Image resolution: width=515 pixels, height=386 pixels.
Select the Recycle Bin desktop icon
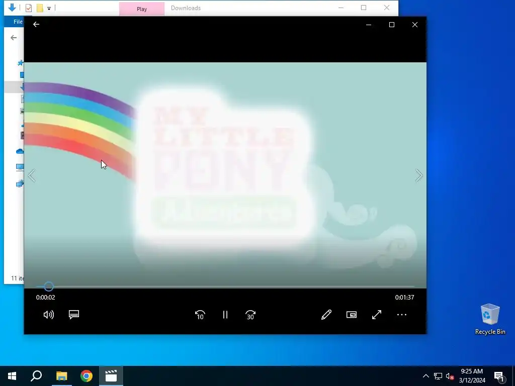click(x=490, y=319)
